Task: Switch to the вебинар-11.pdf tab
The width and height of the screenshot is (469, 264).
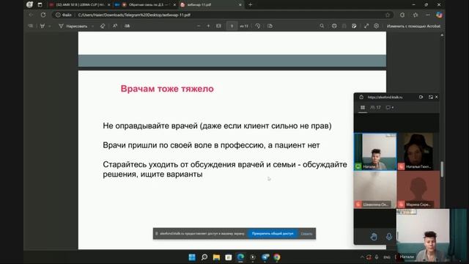Action: 212,5
